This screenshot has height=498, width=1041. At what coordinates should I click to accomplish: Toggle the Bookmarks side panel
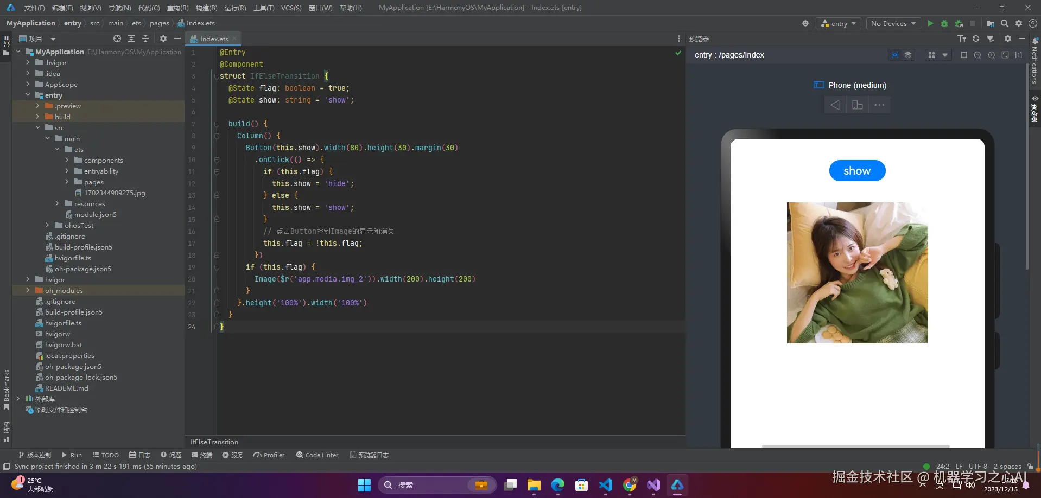coord(6,390)
